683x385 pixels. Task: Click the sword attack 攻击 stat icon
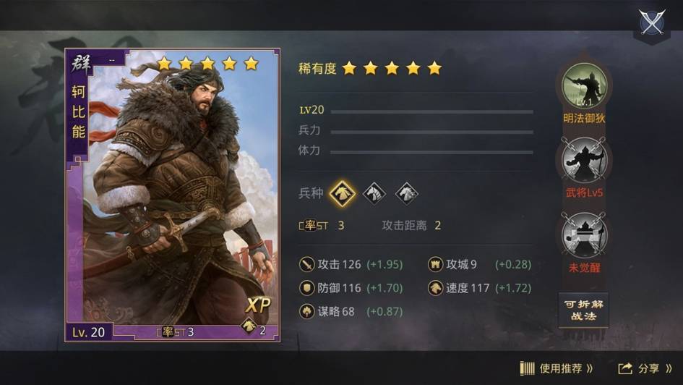(x=306, y=264)
